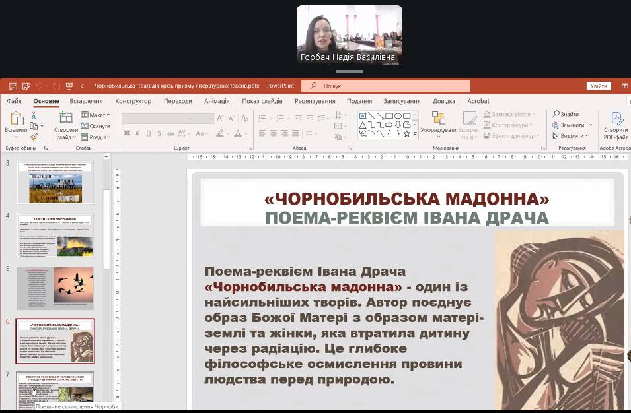Select slide 5 thumbnail with birds

(x=56, y=288)
